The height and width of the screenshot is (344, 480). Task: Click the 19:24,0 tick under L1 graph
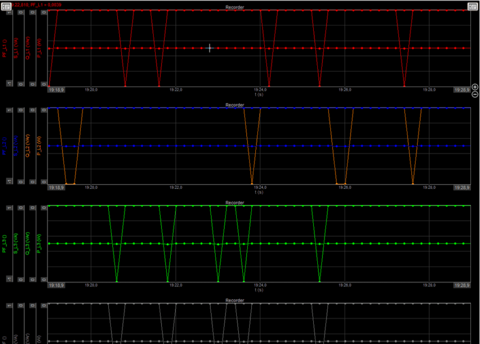pos(260,90)
